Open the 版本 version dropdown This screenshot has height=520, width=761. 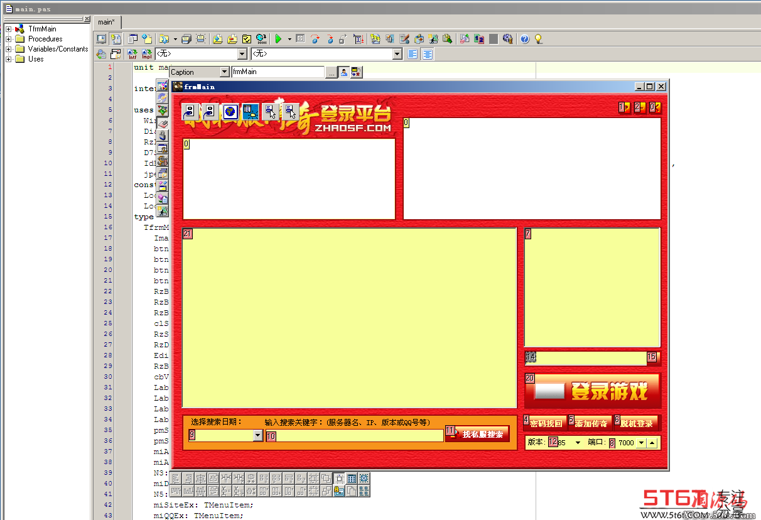[x=578, y=443]
